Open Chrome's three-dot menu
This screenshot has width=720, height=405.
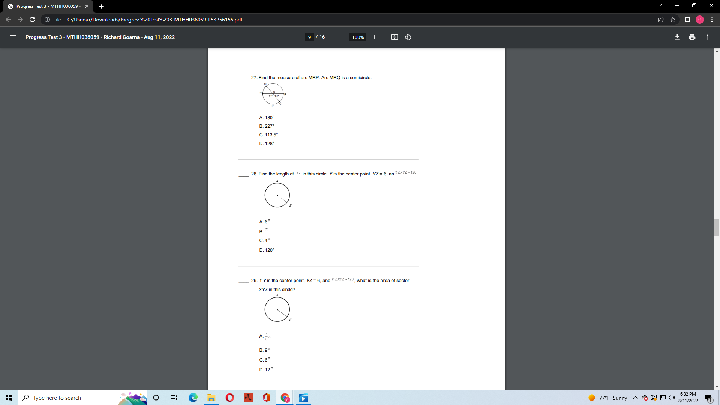[x=712, y=19]
